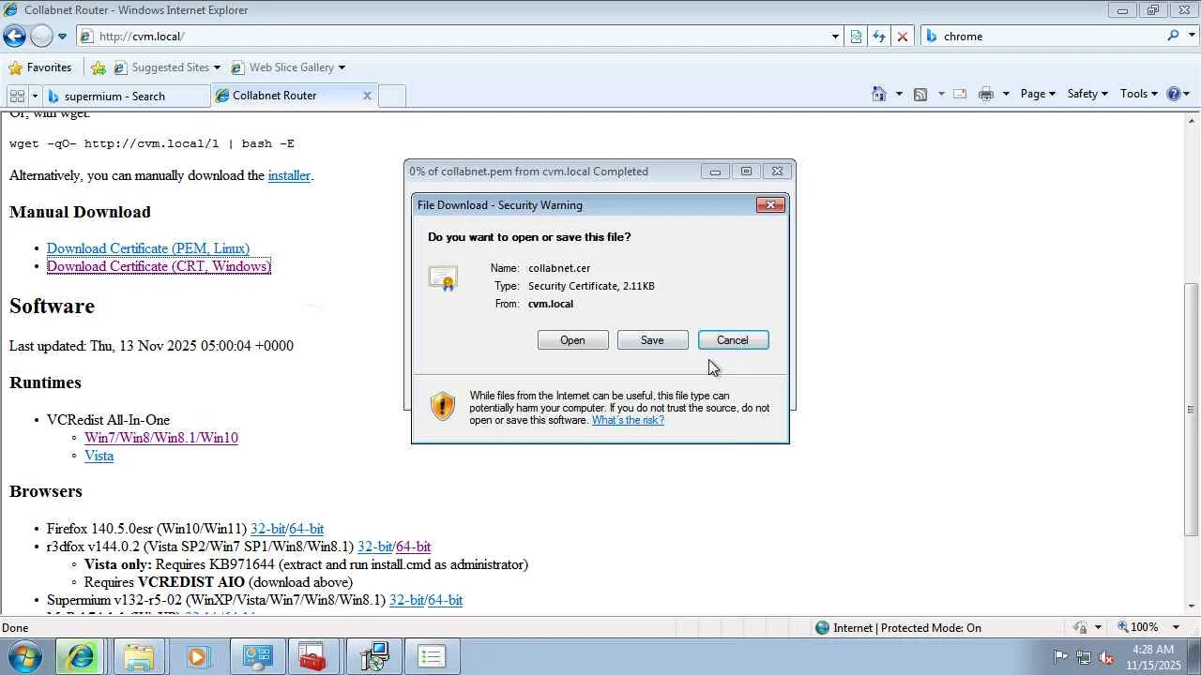Click the Internet Protected Mode status zone

point(898,628)
